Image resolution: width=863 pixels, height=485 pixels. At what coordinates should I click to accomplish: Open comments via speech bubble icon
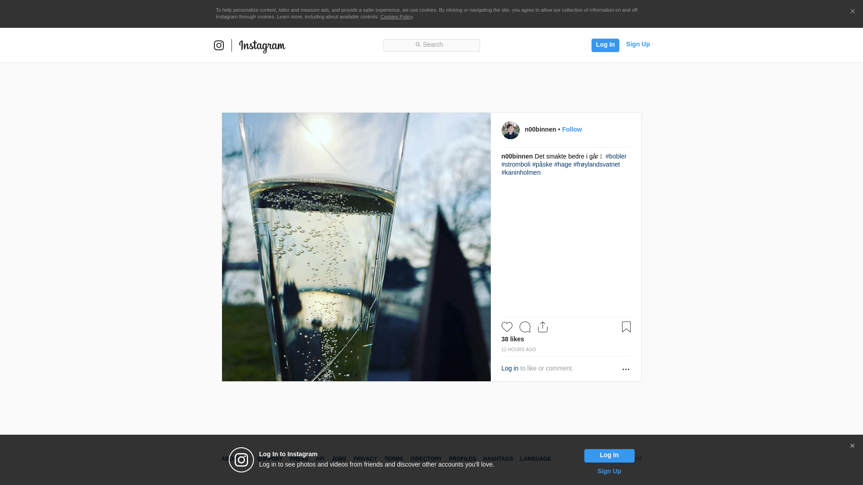[x=525, y=327]
